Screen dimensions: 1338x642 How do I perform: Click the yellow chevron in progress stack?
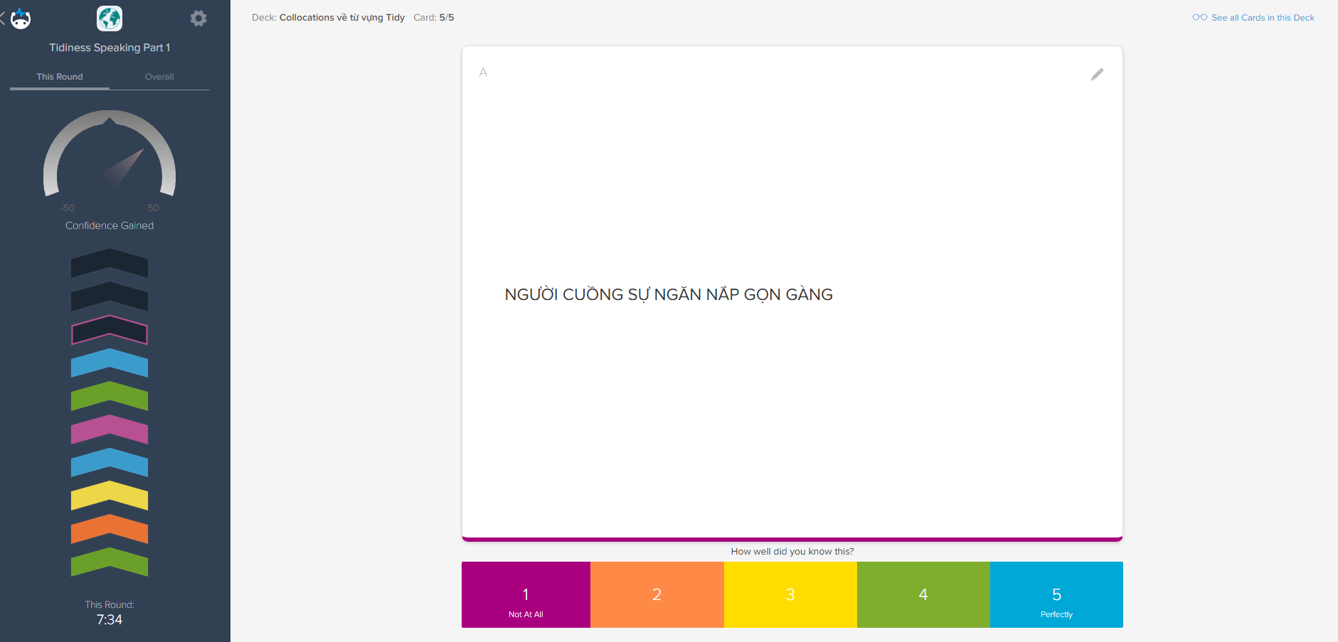point(110,496)
